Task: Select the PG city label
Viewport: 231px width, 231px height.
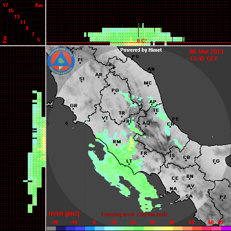Action: pos(115,91)
